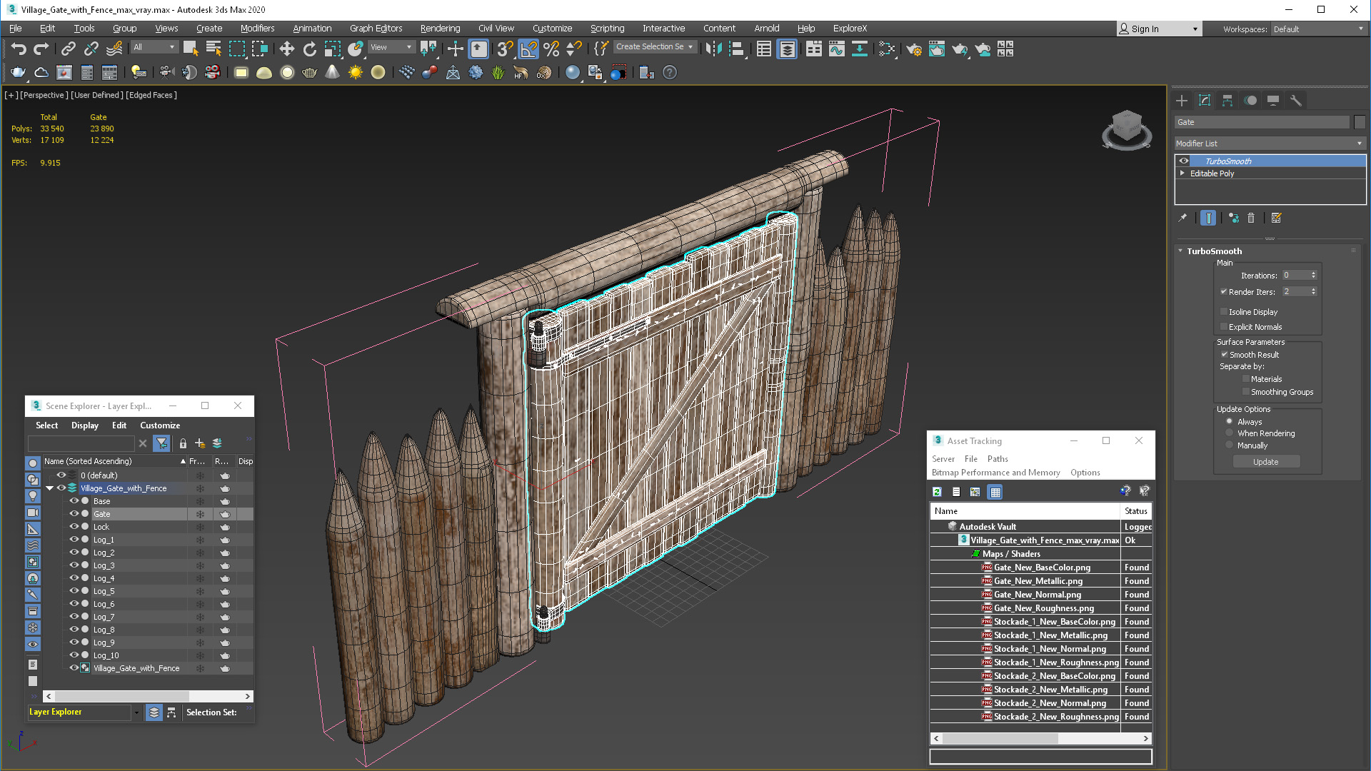Click the Scene Explorer horizontal scrollbar
The image size is (1371, 771).
(x=148, y=696)
